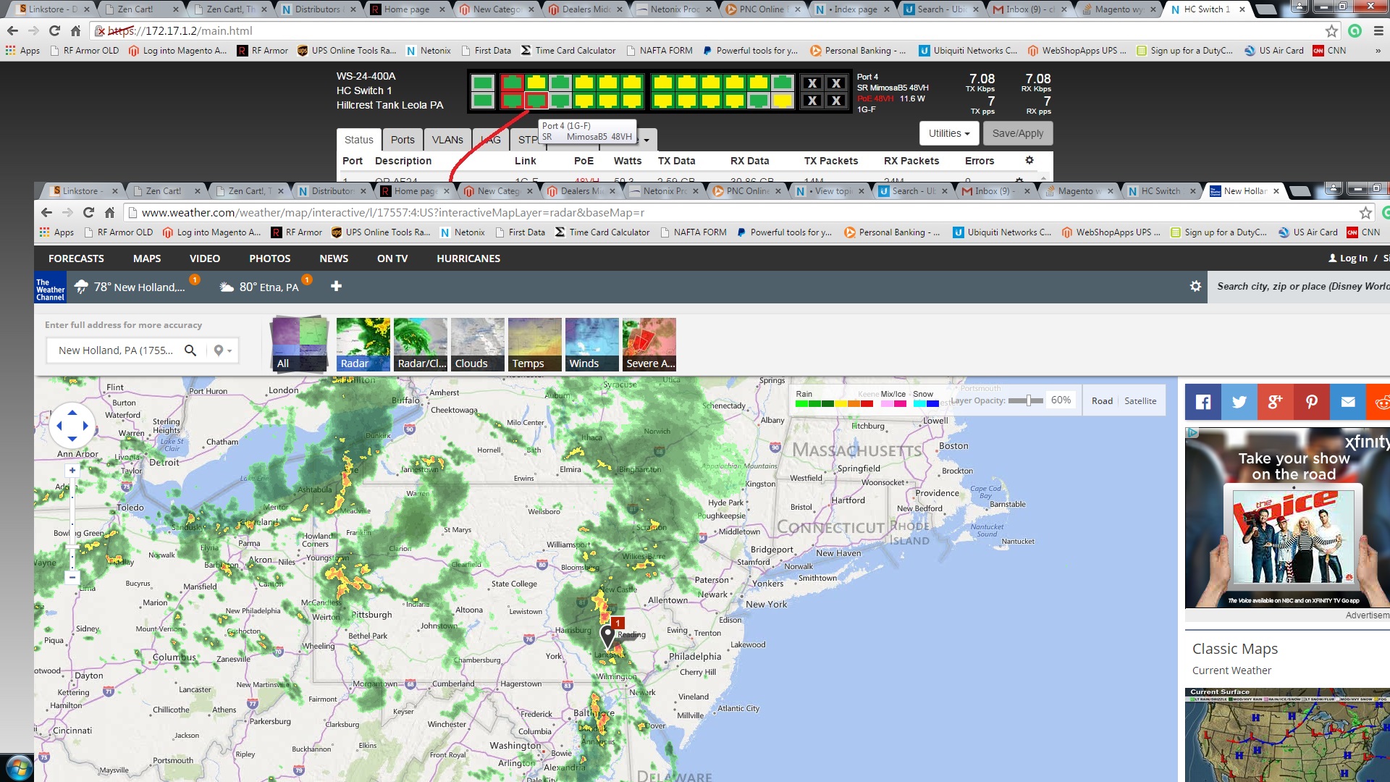Click the New Holland, PA address field

116,350
